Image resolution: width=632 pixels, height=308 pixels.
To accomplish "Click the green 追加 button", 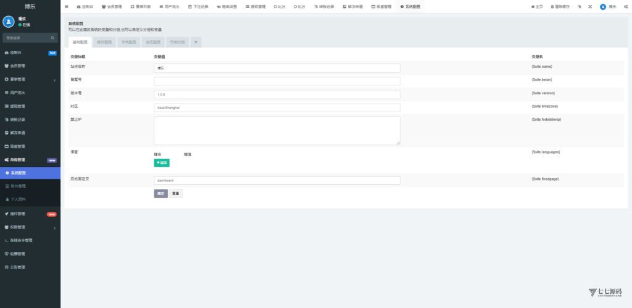I will point(161,163).
